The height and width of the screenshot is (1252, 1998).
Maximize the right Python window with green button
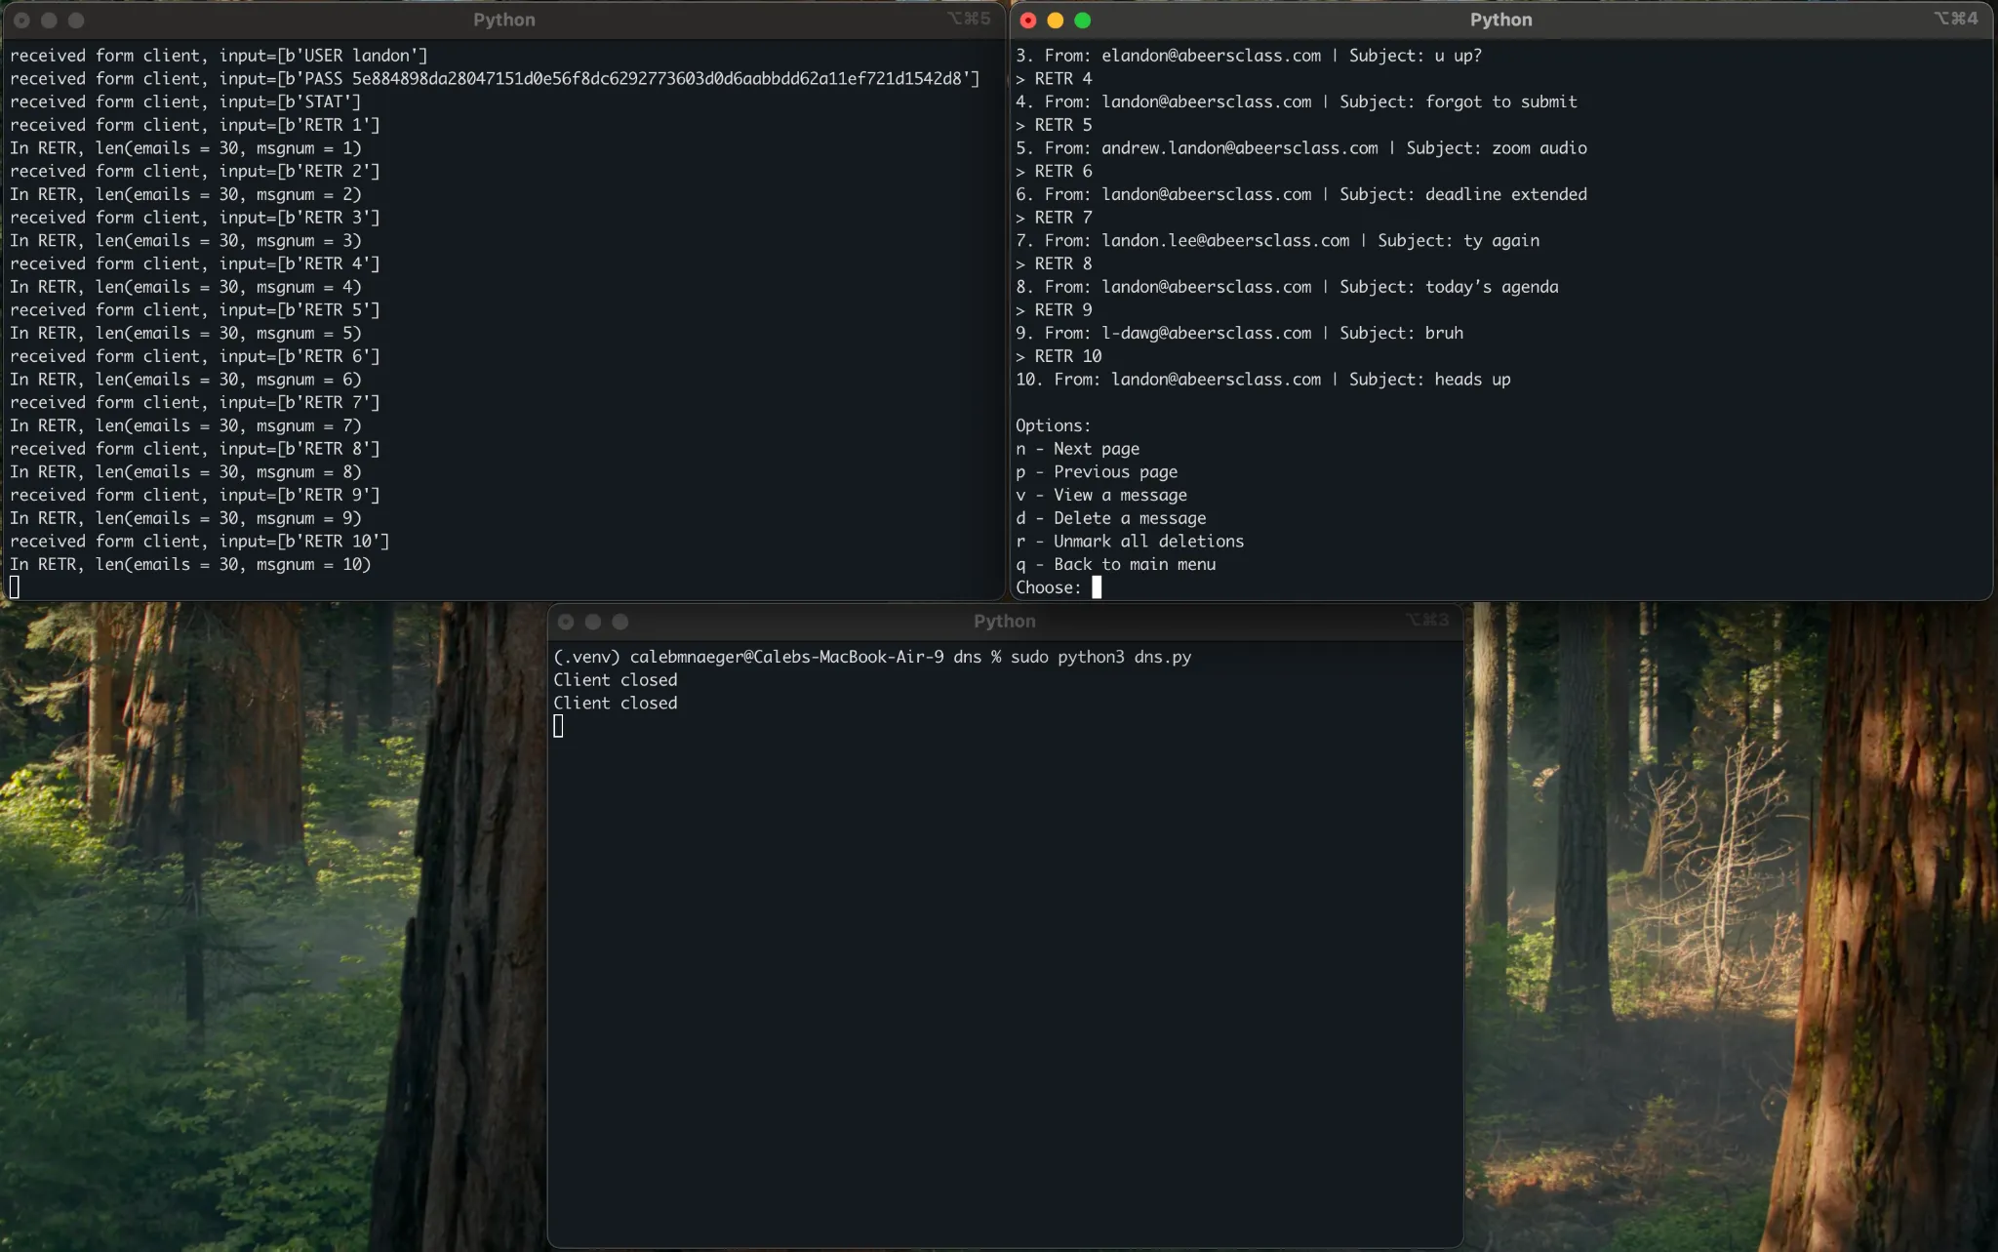[x=1082, y=20]
